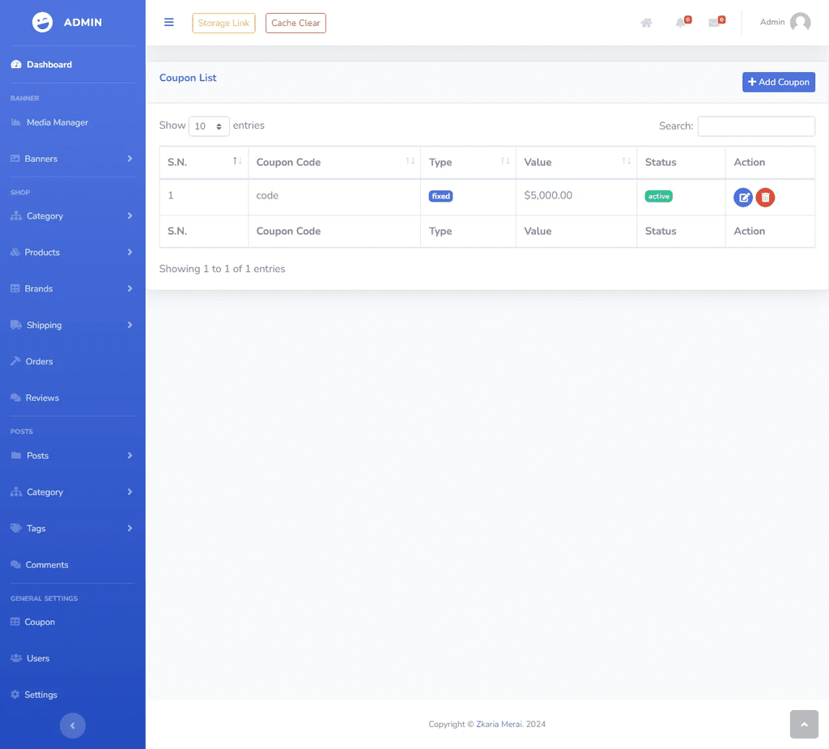The width and height of the screenshot is (829, 749).
Task: Click the Storage Link button
Action: (x=223, y=23)
